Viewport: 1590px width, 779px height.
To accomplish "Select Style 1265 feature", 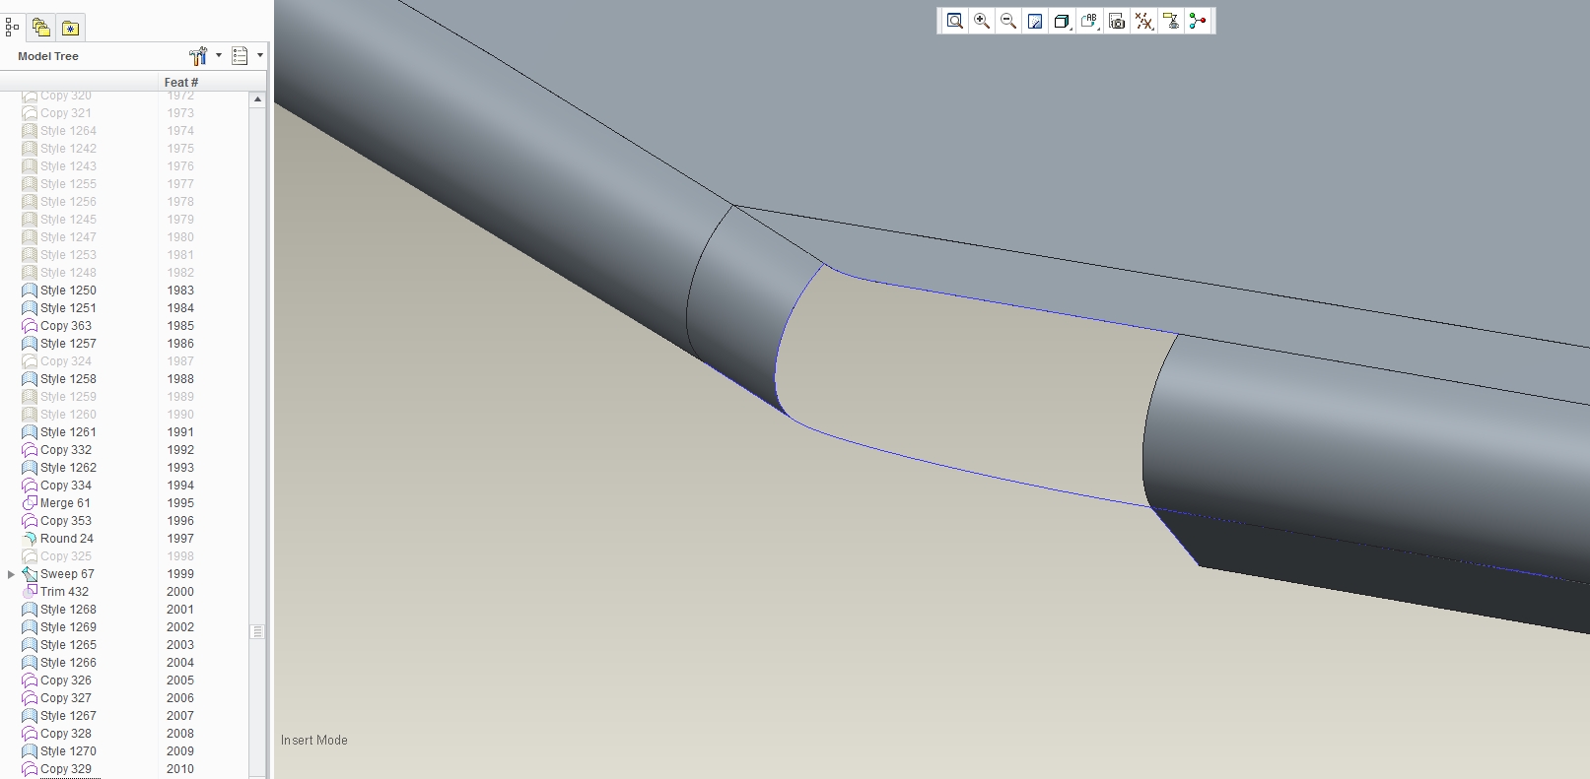I will click(59, 645).
